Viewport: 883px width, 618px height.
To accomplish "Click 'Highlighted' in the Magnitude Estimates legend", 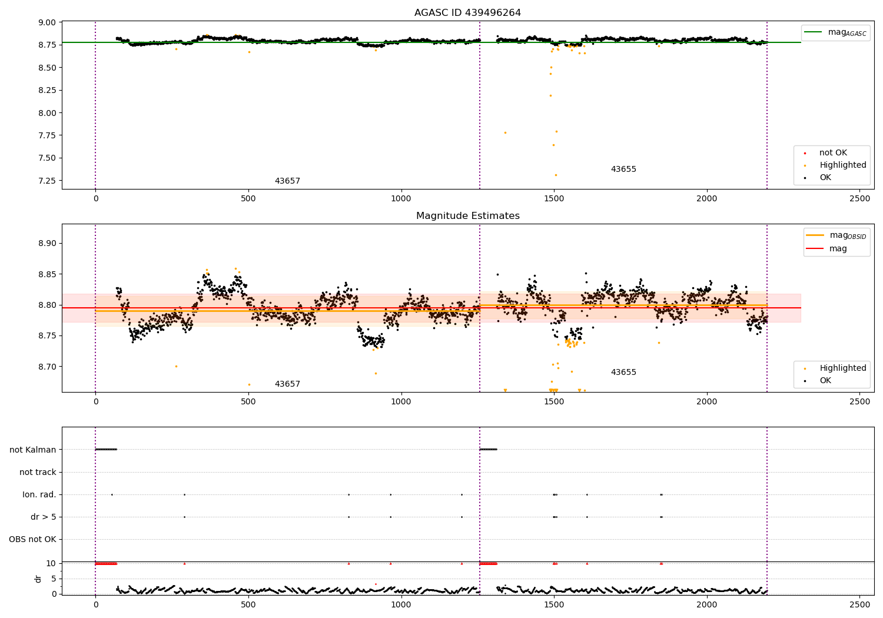I will click(835, 368).
